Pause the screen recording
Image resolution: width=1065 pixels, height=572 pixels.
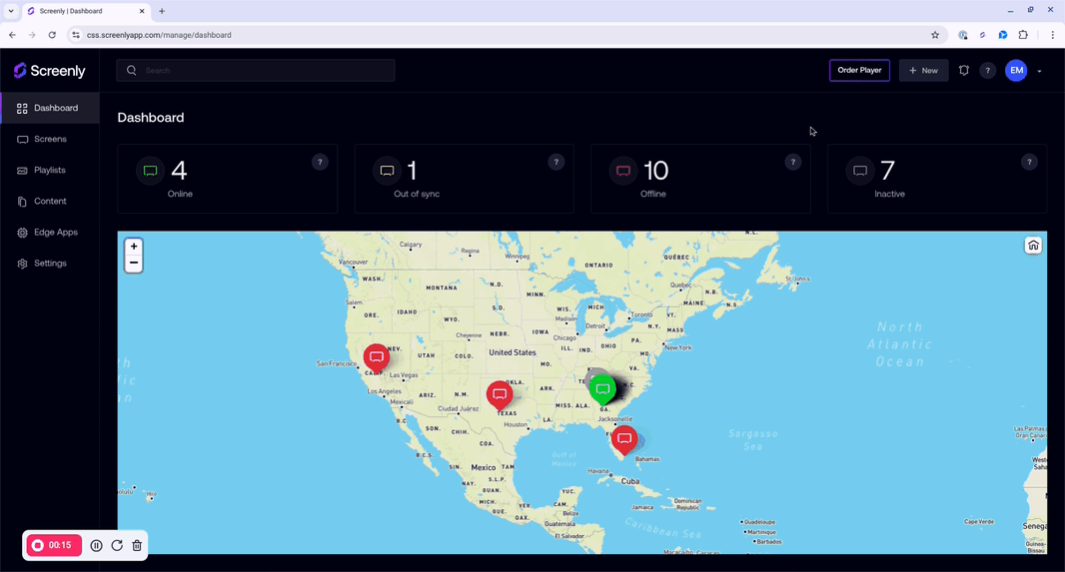[x=97, y=546]
